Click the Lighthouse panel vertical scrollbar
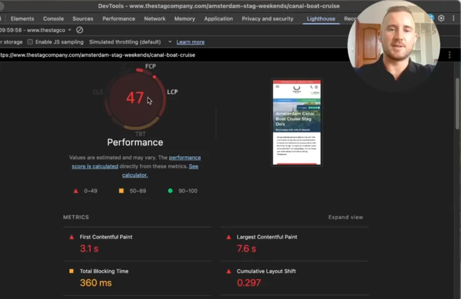The height and width of the screenshot is (299, 461). 458,106
